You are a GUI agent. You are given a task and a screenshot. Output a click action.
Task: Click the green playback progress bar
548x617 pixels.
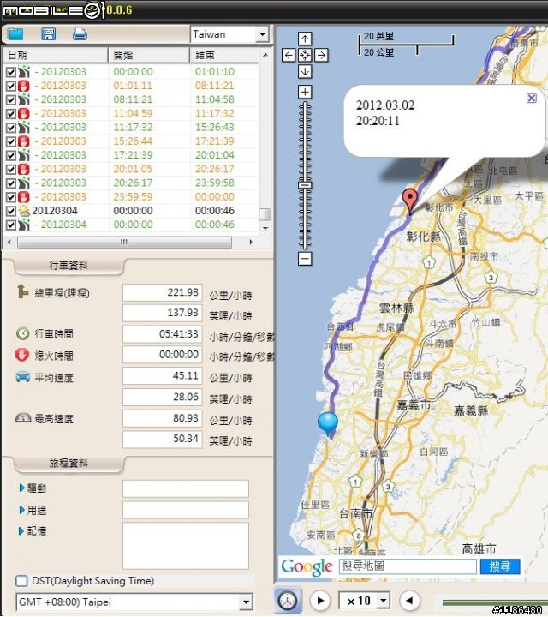(495, 602)
